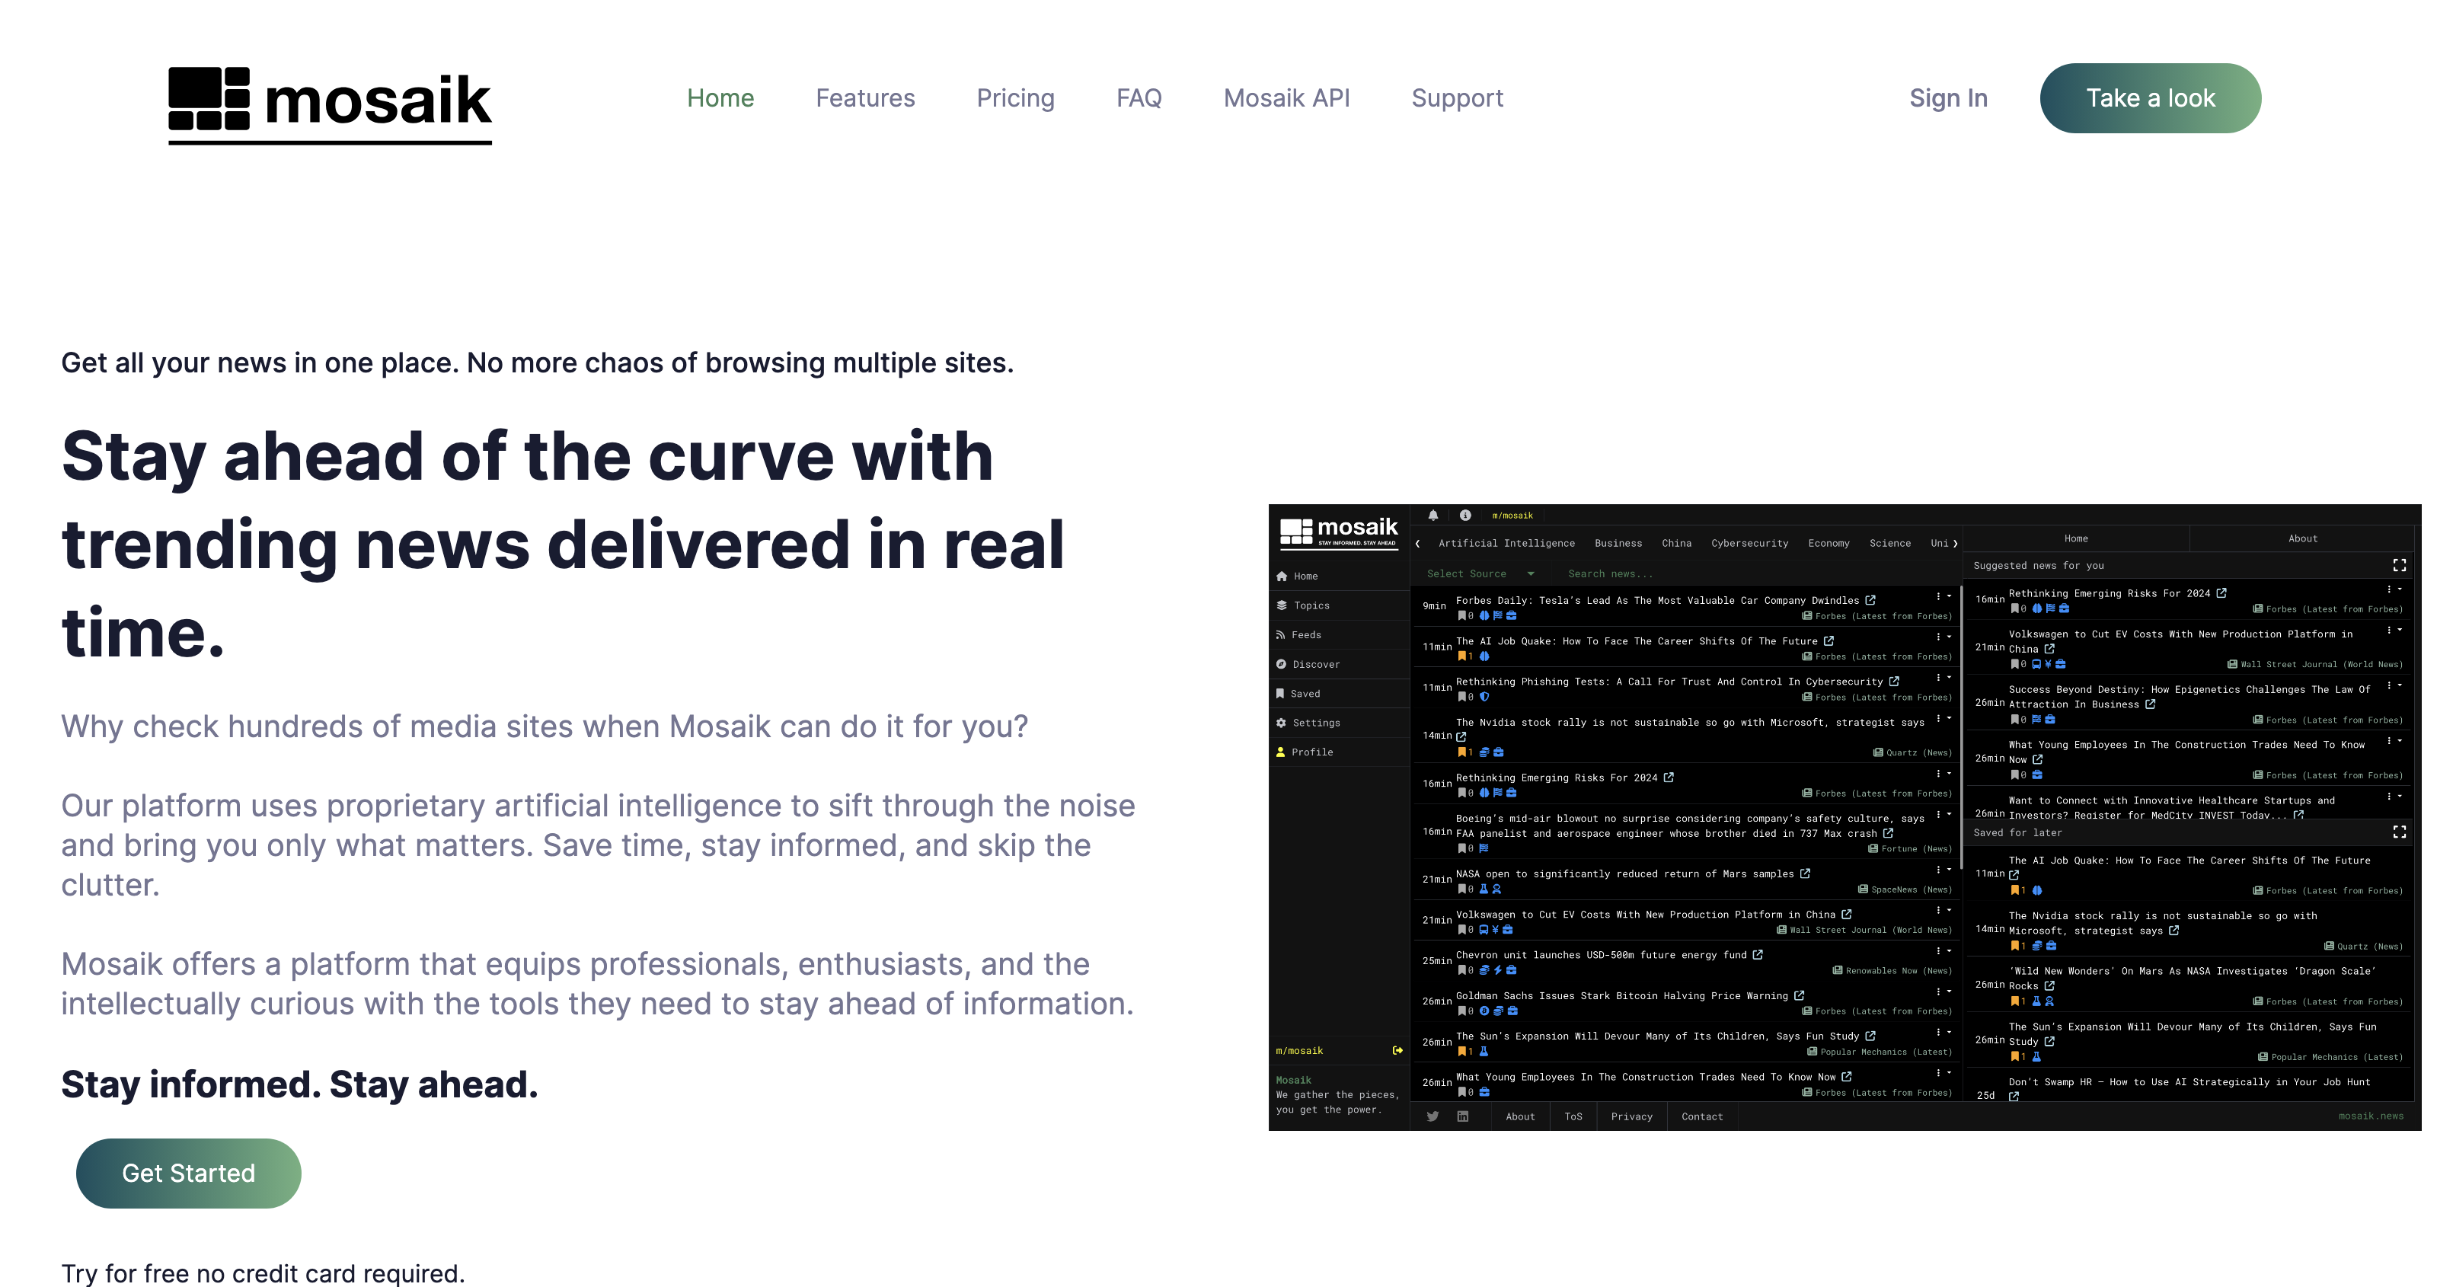Open Topics in the dark app sidebar
Image resolution: width=2437 pixels, height=1287 pixels.
(1339, 605)
